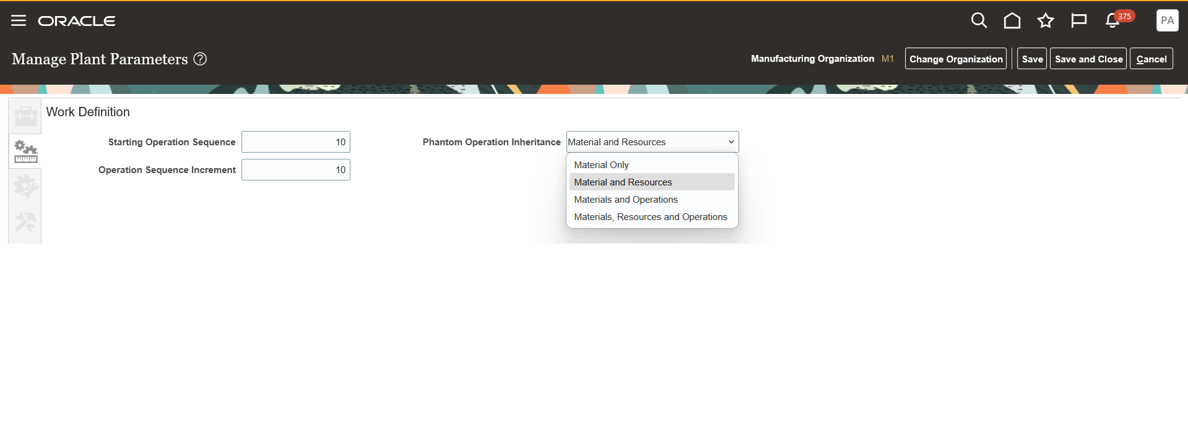
Task: Click the Cancel button
Action: point(1151,59)
